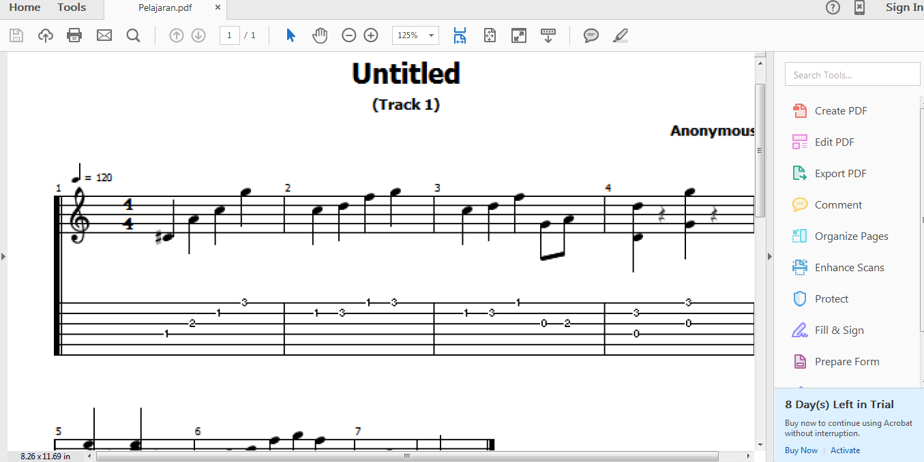Click the upload to cloud icon
This screenshot has width=924, height=462.
coord(46,35)
